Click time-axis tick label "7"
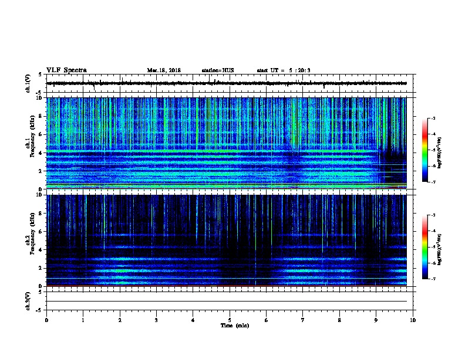 (x=303, y=320)
